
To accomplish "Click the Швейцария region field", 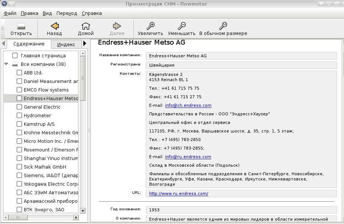I will (x=241, y=65).
